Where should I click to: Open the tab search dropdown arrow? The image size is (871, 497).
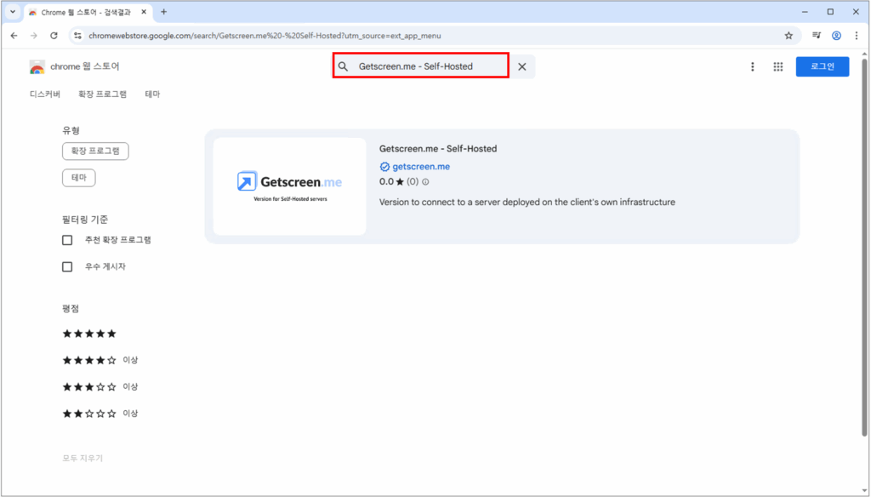tap(13, 12)
